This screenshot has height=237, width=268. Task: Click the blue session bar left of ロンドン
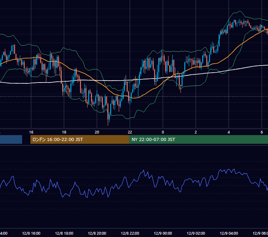[11, 139]
